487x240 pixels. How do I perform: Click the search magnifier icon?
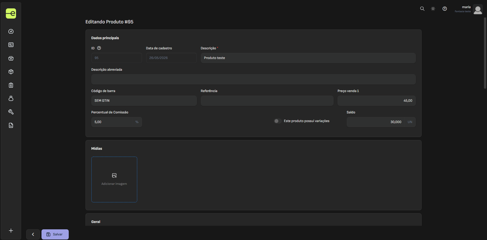pos(422,9)
